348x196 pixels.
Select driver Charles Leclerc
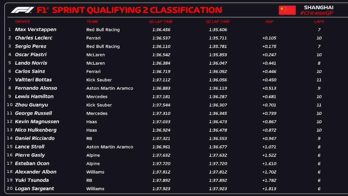point(34,38)
